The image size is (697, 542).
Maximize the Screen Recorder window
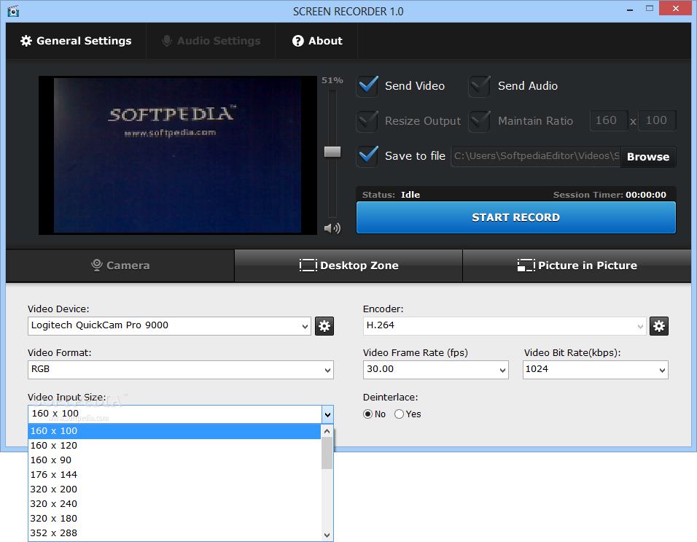(650, 9)
